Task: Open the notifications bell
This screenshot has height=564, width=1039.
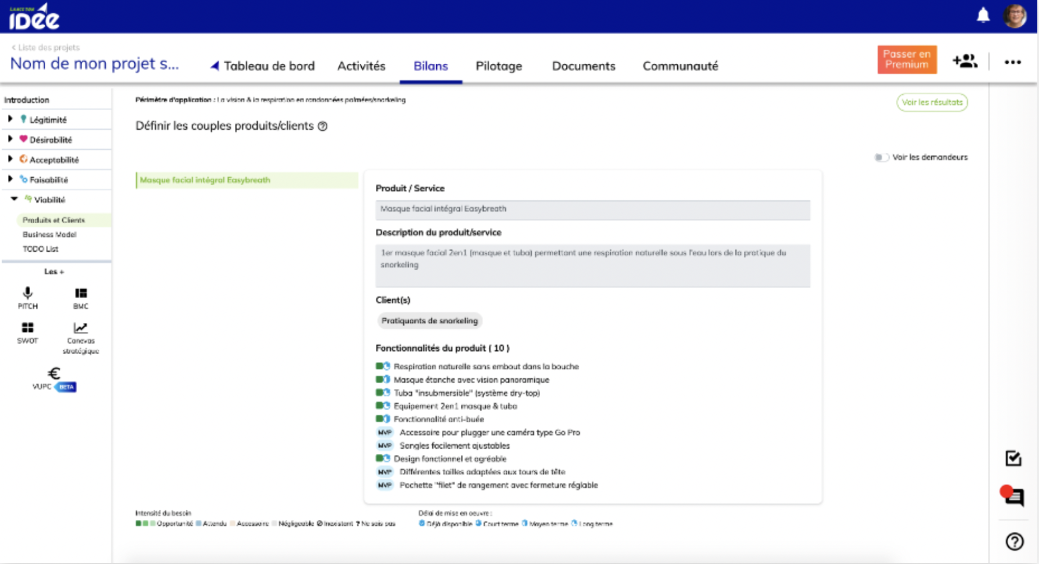Action: [983, 15]
